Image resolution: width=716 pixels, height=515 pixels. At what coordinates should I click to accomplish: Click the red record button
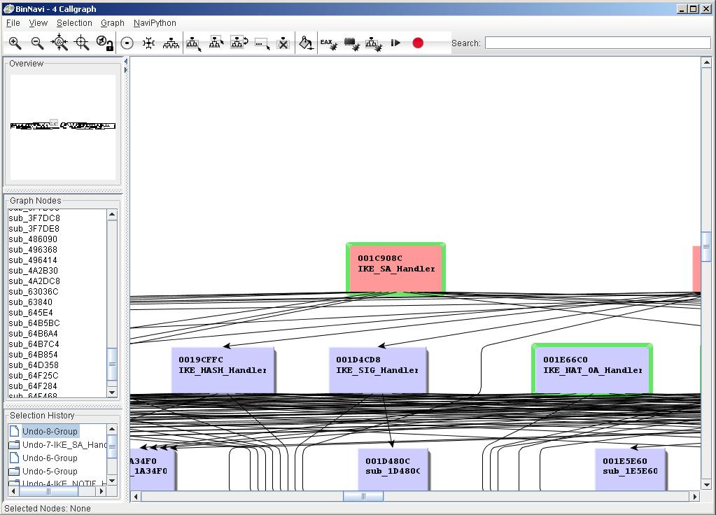pyautogui.click(x=418, y=43)
